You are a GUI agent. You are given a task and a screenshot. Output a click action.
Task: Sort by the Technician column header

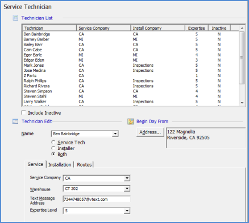coord(49,28)
